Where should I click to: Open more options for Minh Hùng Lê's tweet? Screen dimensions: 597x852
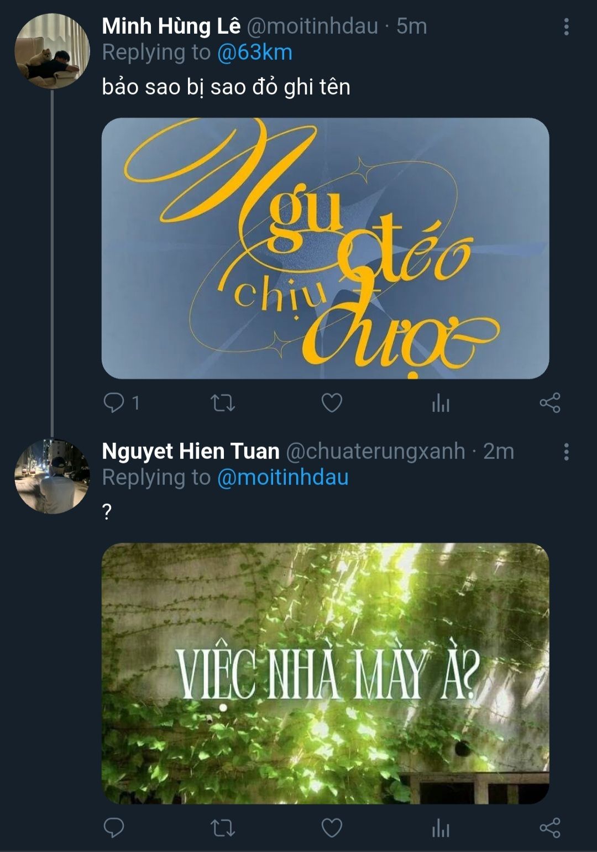pos(566,27)
